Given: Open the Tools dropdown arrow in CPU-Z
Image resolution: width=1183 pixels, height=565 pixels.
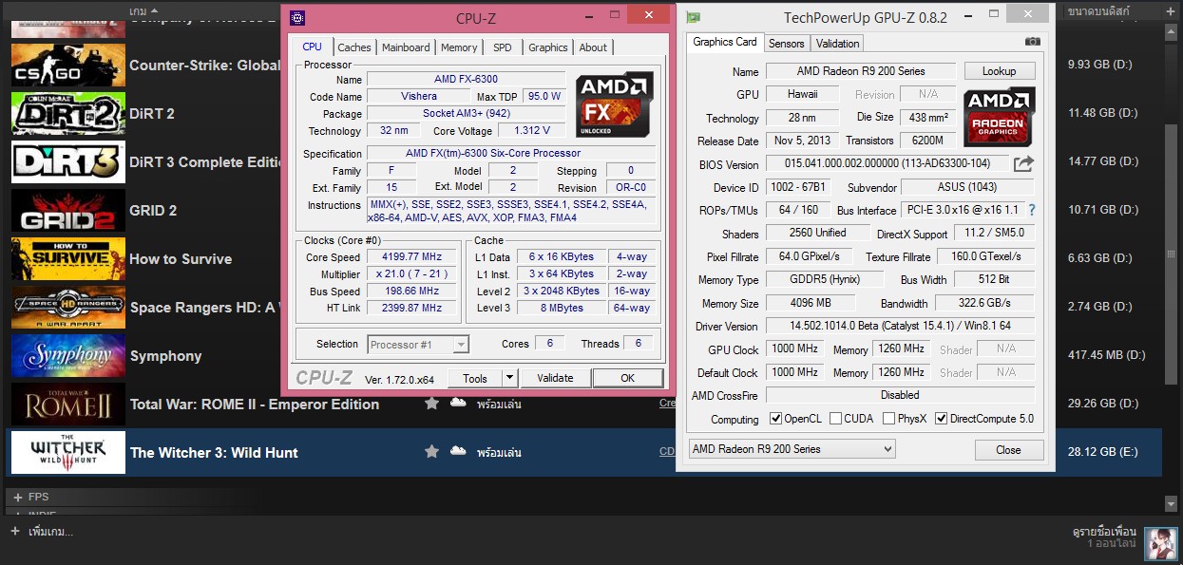Looking at the screenshot, I should click(510, 378).
